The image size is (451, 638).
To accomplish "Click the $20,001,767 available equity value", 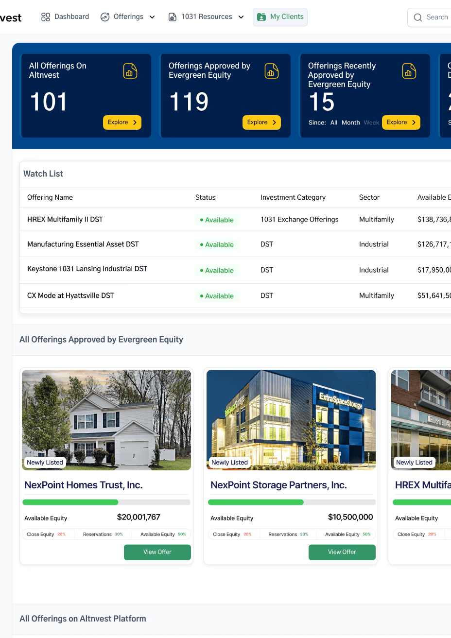I will coord(139,517).
